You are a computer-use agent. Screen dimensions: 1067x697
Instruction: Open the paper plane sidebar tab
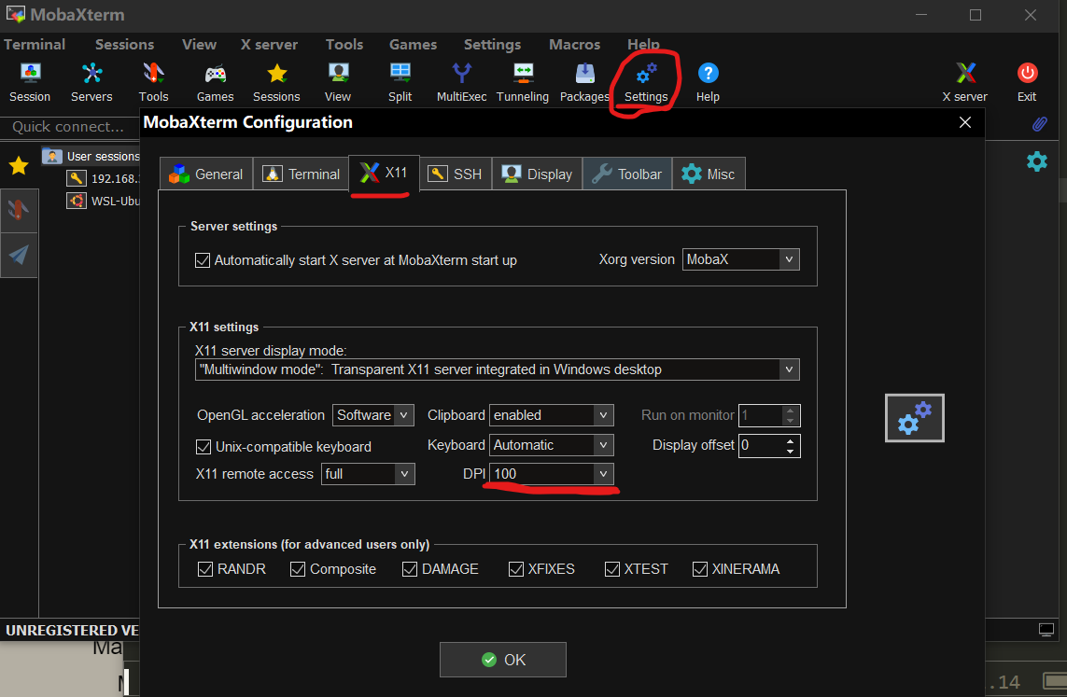click(x=19, y=255)
